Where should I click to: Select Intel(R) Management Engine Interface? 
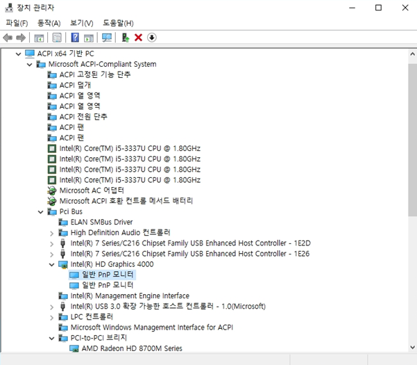[x=130, y=295]
